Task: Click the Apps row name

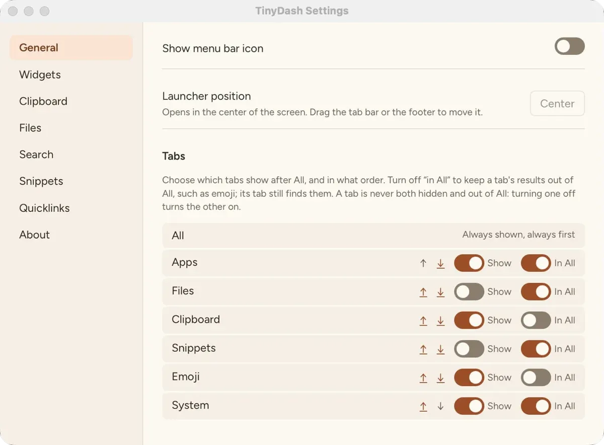Action: [x=185, y=263]
